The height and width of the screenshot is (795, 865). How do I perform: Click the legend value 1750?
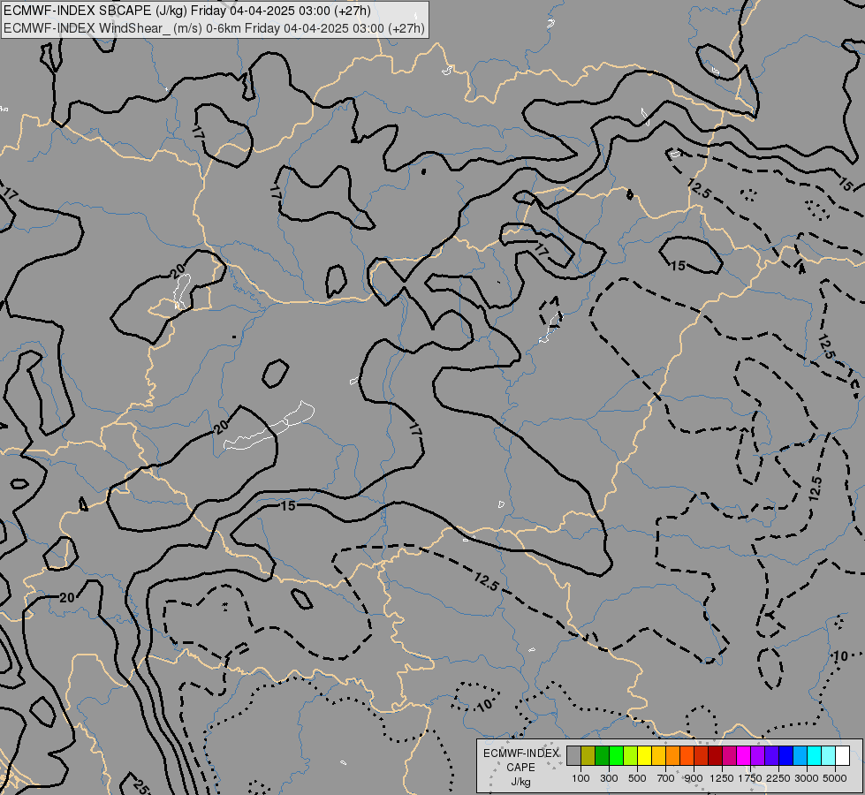click(x=750, y=778)
